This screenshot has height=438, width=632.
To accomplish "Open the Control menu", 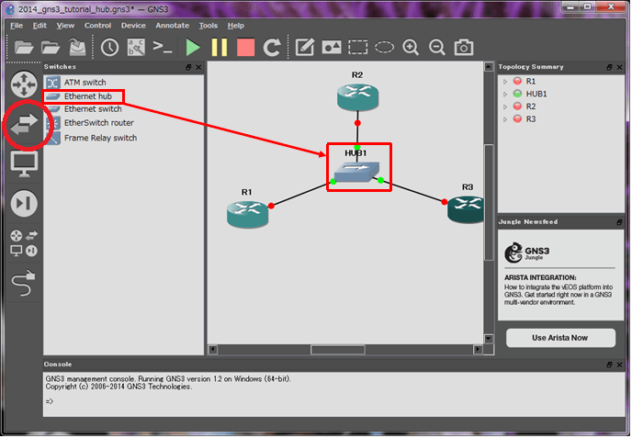I will [97, 26].
